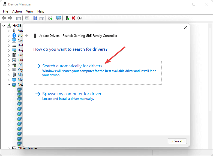The width and height of the screenshot is (213, 156).
Task: Select the Audio speaker icon in tree
Action: tap(14, 31)
